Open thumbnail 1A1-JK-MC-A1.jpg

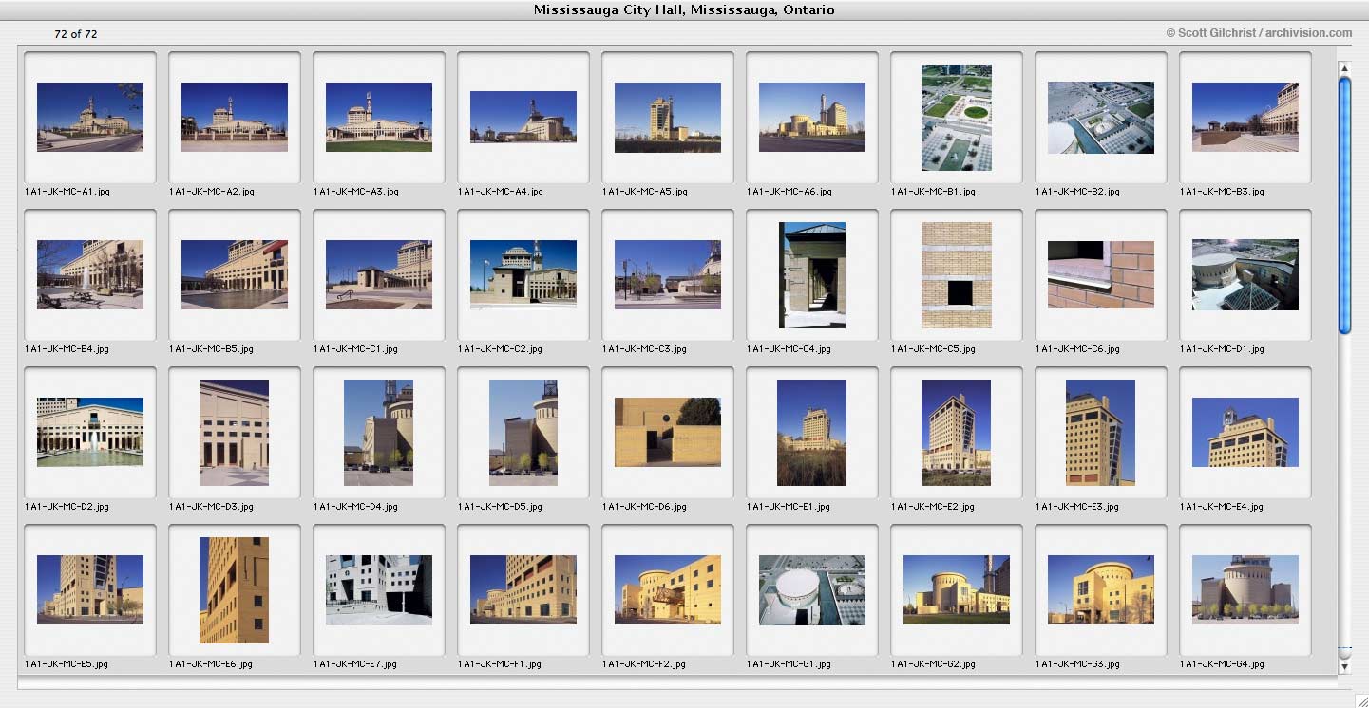point(90,117)
